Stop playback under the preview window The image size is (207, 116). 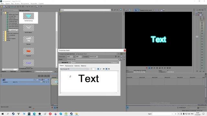tap(159, 68)
